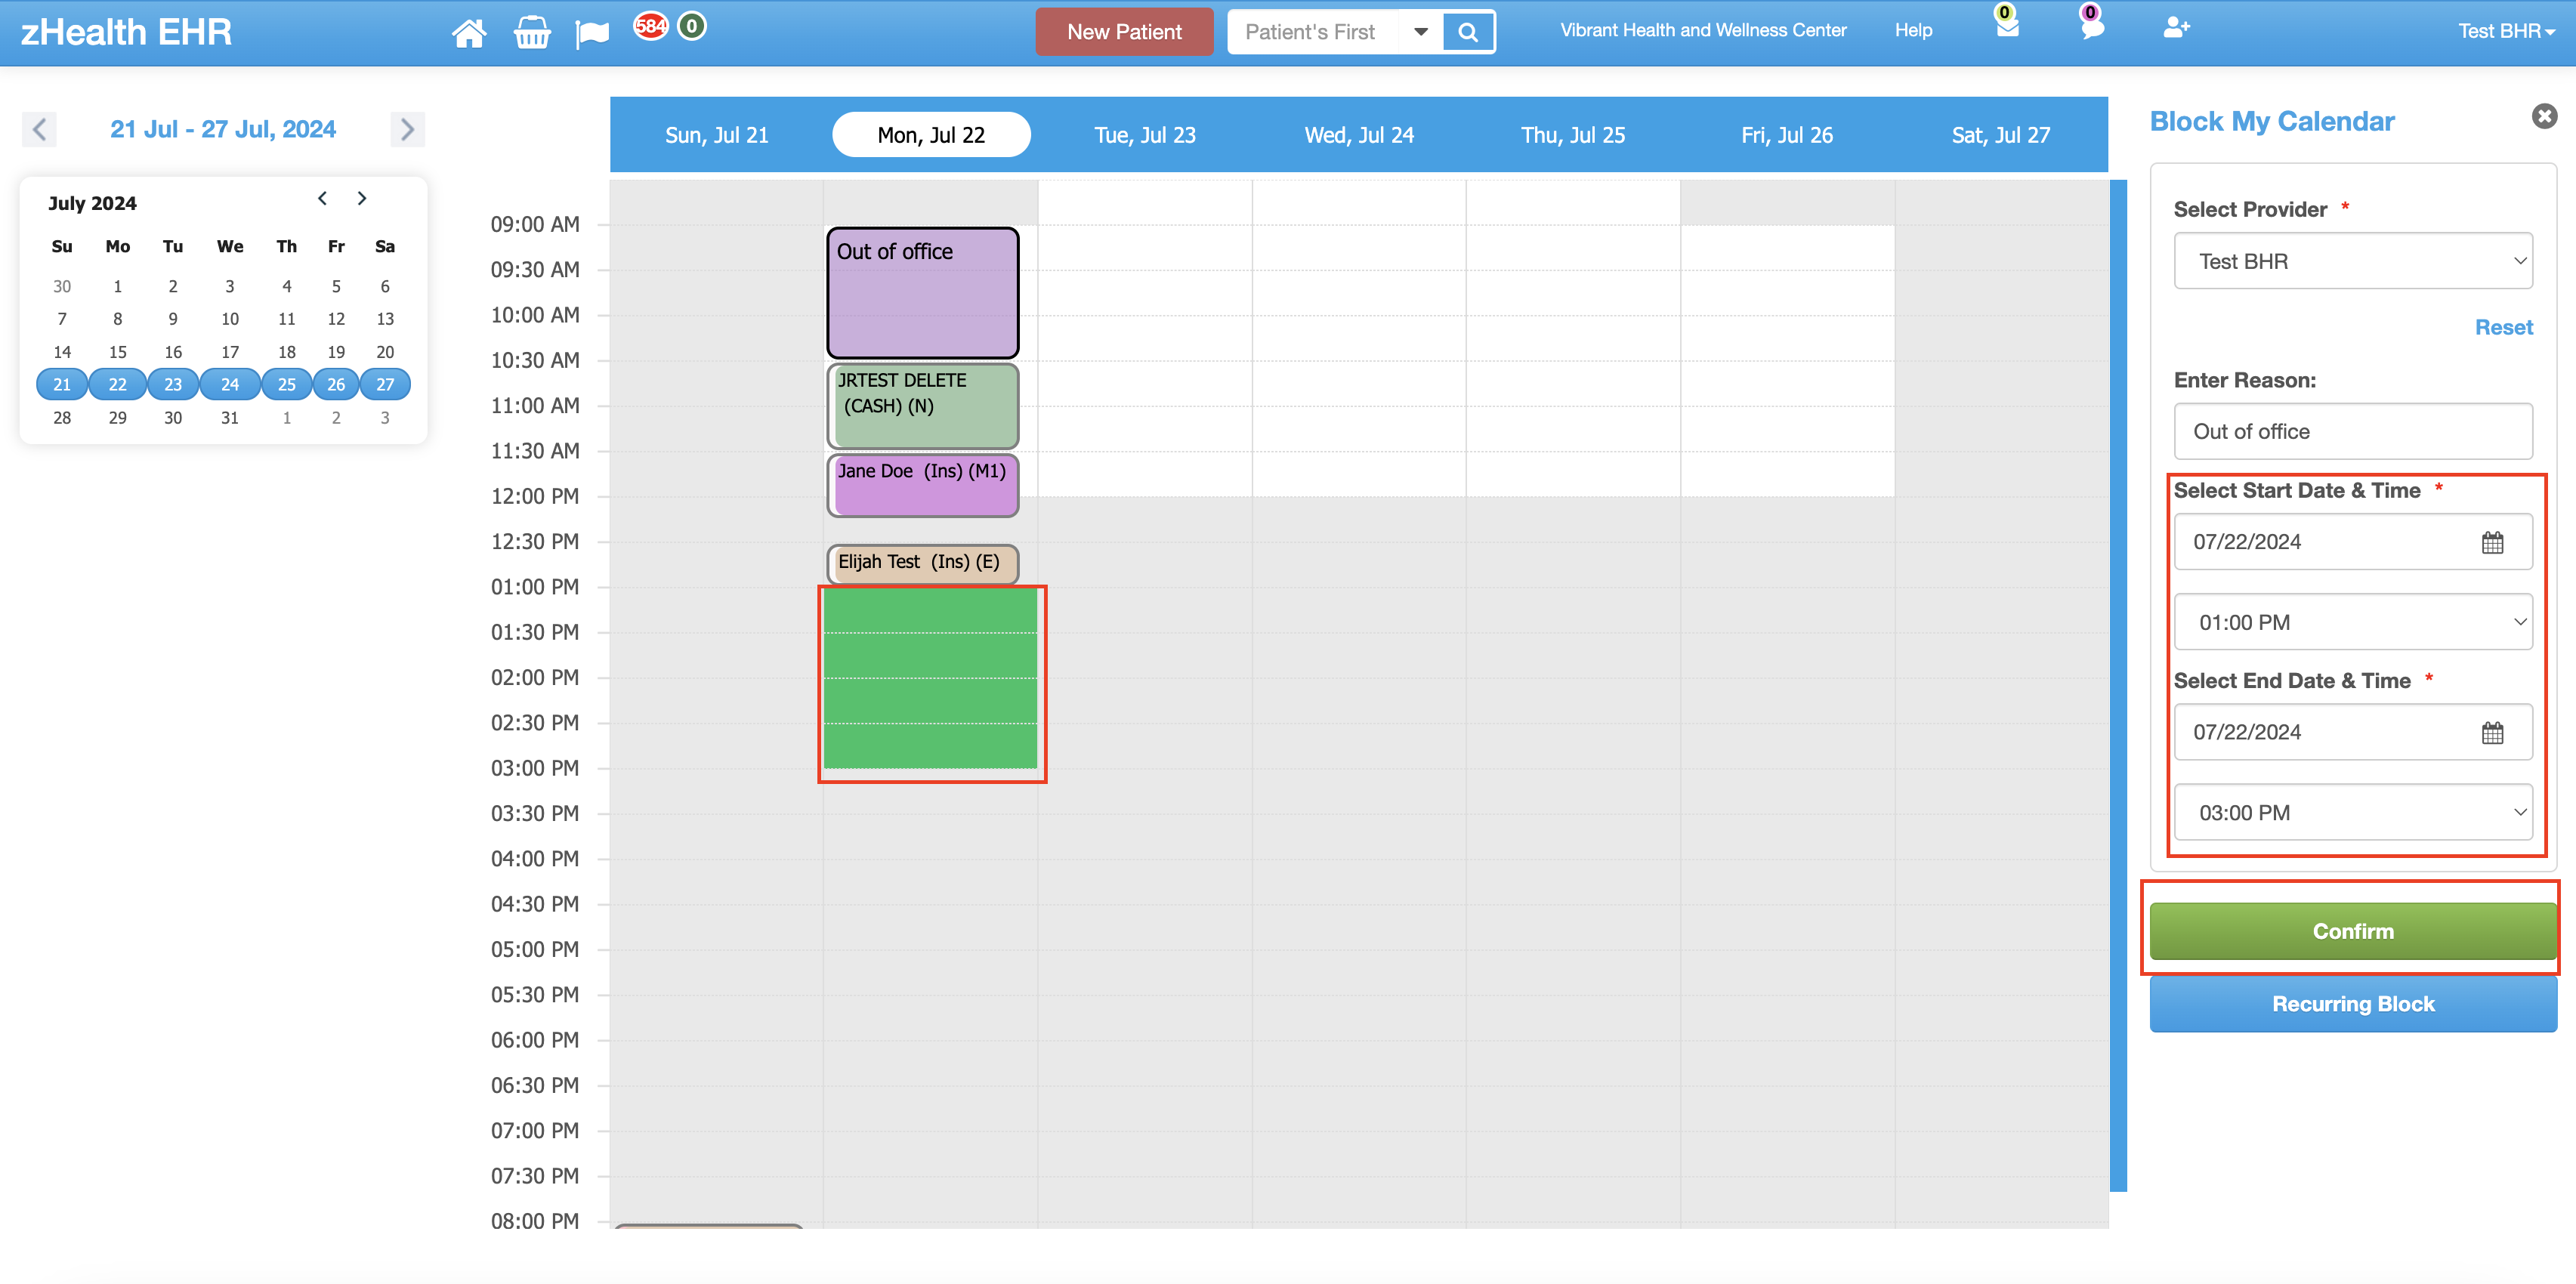Click the start date 07/22/2024 field

2353,542
